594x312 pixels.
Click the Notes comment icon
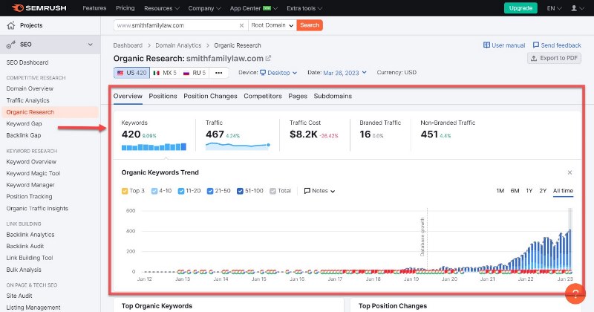(x=307, y=191)
